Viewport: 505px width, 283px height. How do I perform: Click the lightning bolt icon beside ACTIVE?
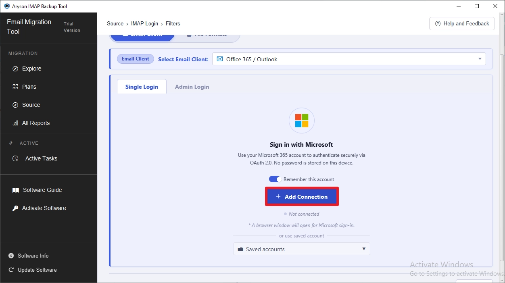tap(11, 143)
